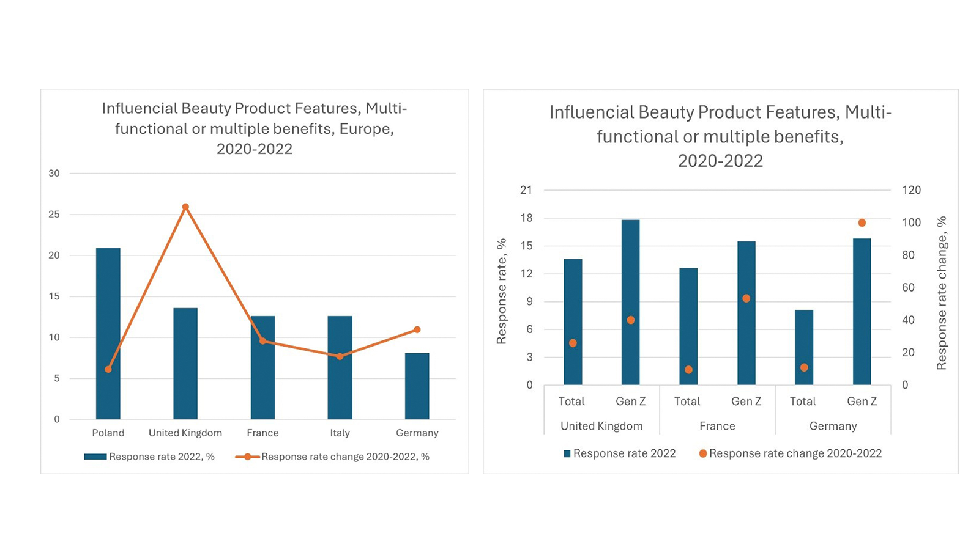Click the orange dot above Germany Gen Z bar
This screenshot has width=979, height=550.
[x=862, y=222]
